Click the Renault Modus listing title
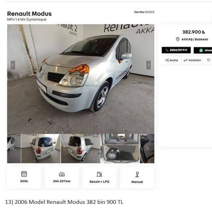The image size is (212, 208). (29, 14)
